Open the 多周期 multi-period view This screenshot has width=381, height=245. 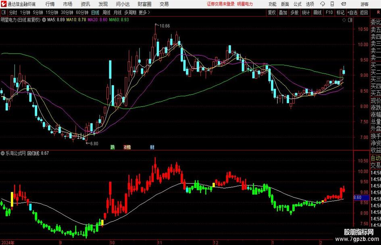(130, 12)
